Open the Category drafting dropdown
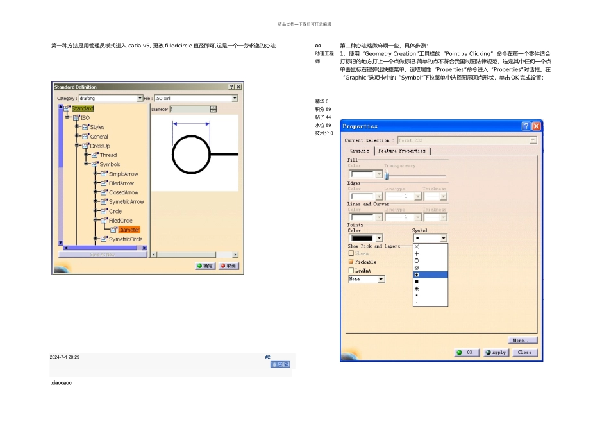Image resolution: width=609 pixels, height=431 pixels. click(x=140, y=98)
